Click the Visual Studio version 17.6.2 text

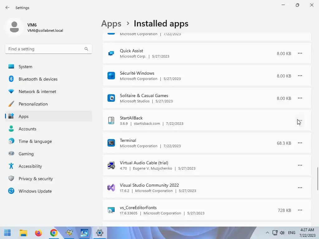[x=125, y=191]
